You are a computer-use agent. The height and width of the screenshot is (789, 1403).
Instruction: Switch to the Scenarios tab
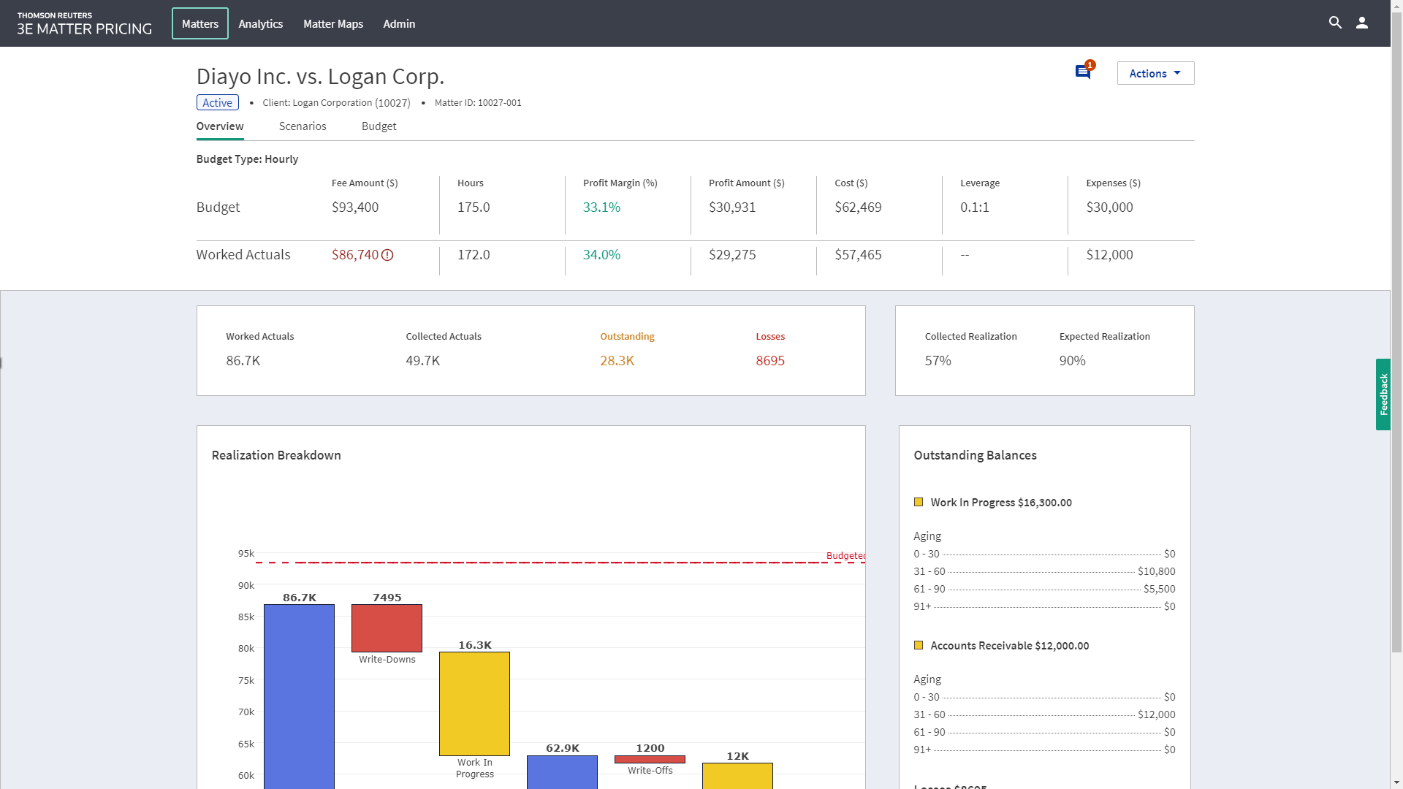(x=302, y=126)
